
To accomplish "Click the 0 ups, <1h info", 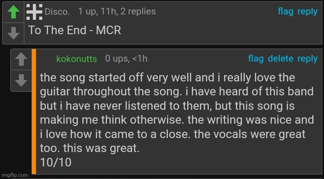I will [126, 58].
